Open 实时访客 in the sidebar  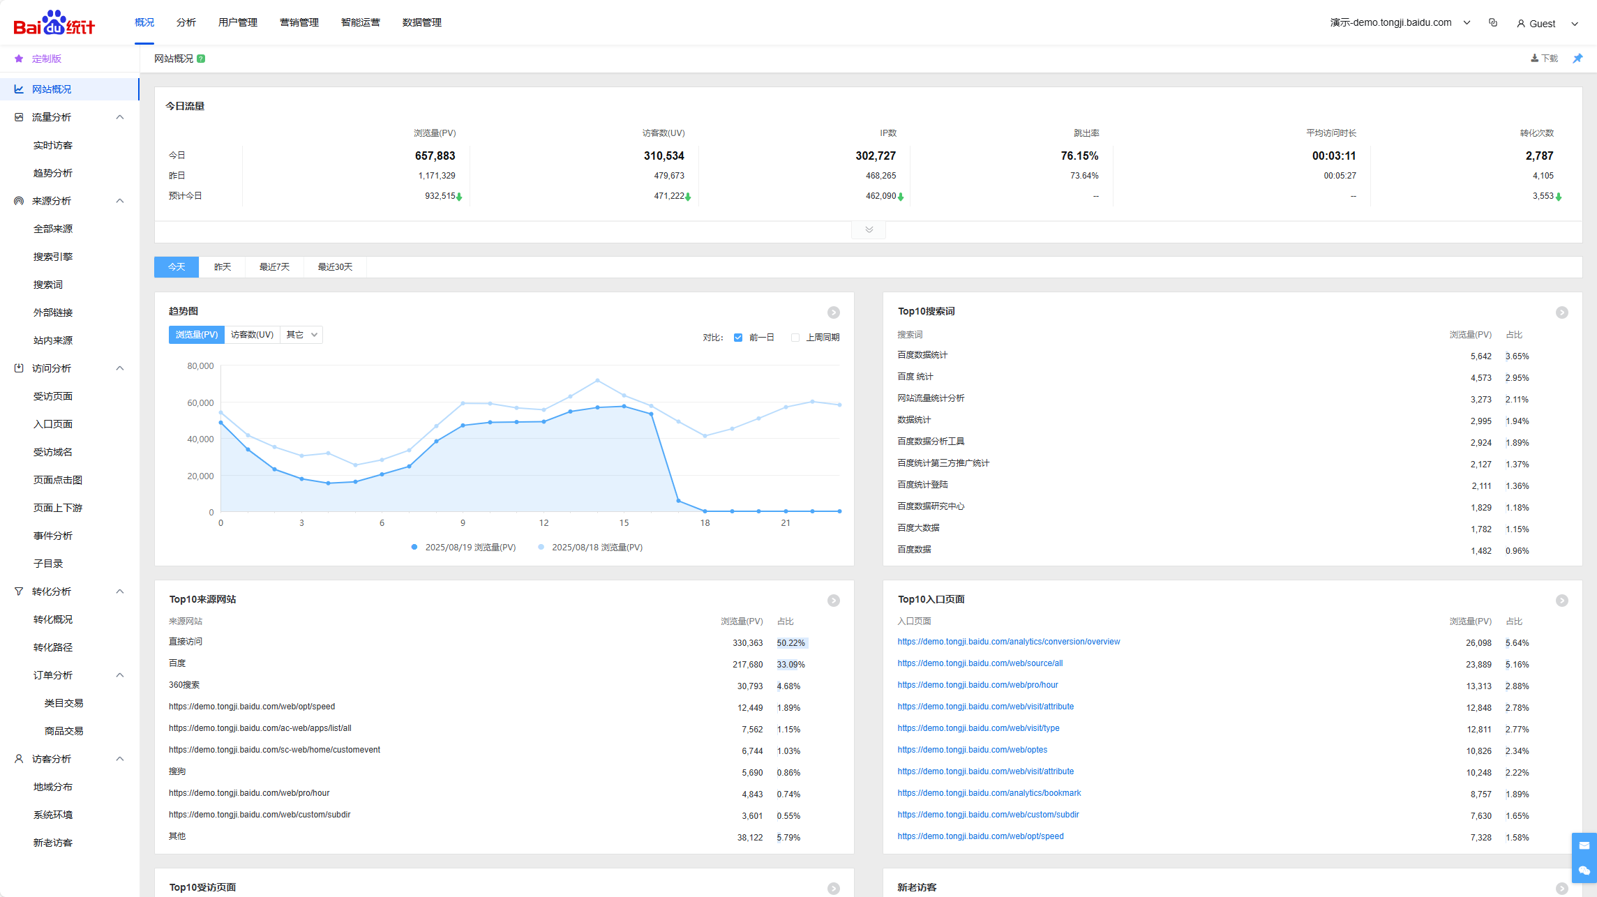[53, 145]
